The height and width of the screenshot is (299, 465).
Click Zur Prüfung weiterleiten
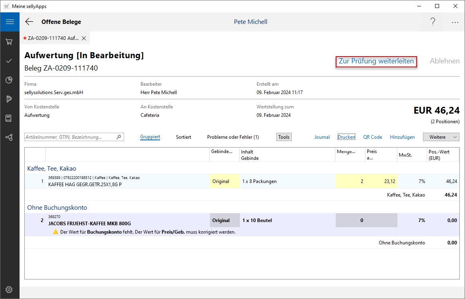tap(376, 61)
